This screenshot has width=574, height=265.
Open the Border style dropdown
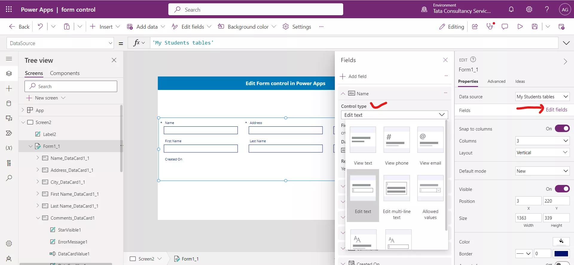click(x=524, y=254)
